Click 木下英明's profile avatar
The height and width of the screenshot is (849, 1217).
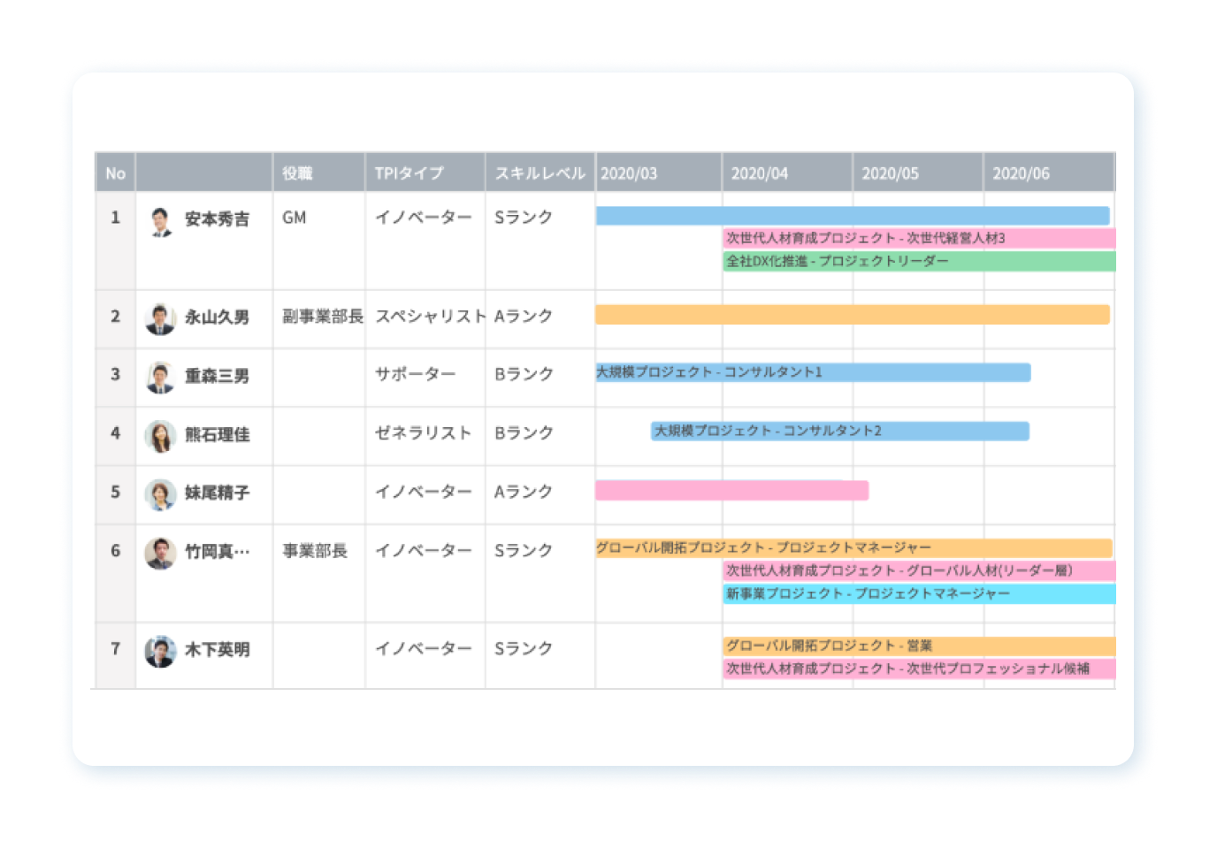[160, 651]
